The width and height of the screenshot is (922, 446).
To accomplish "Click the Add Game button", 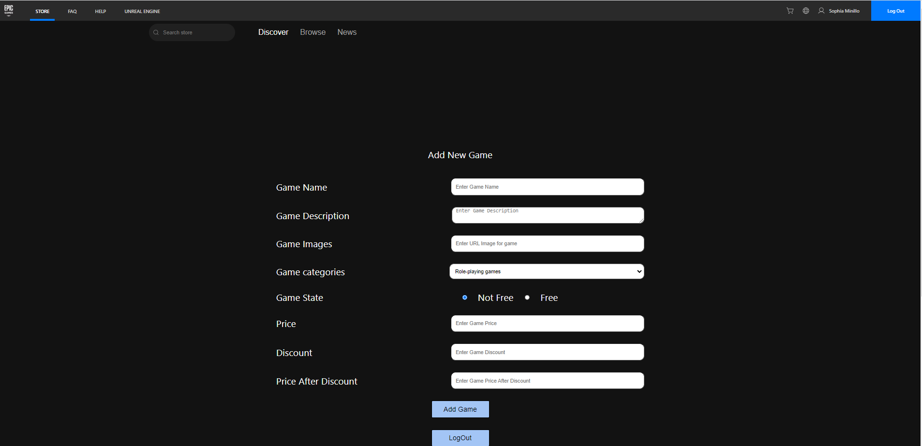I will tap(460, 409).
